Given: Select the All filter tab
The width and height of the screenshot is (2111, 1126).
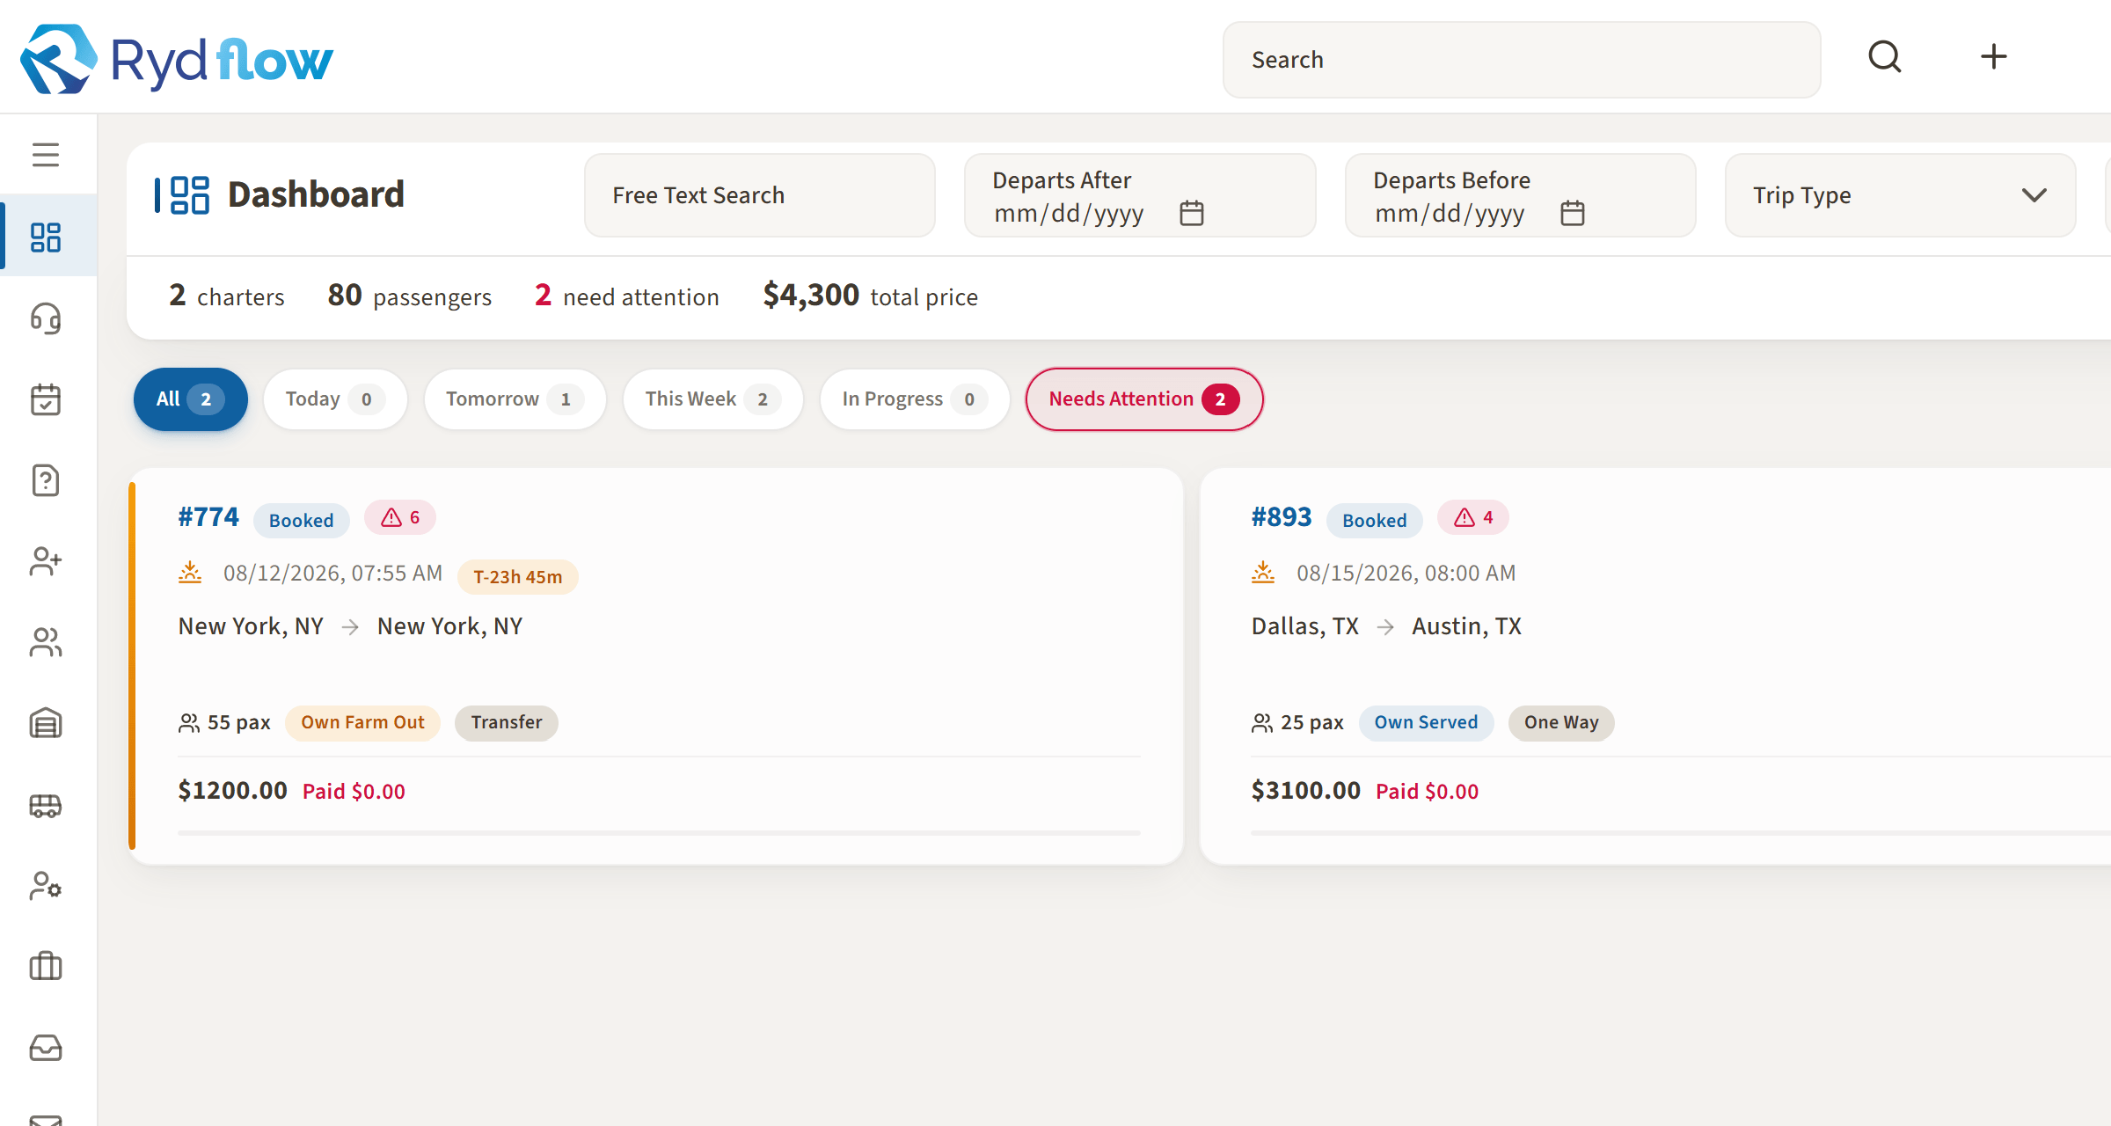Looking at the screenshot, I should click(x=190, y=399).
